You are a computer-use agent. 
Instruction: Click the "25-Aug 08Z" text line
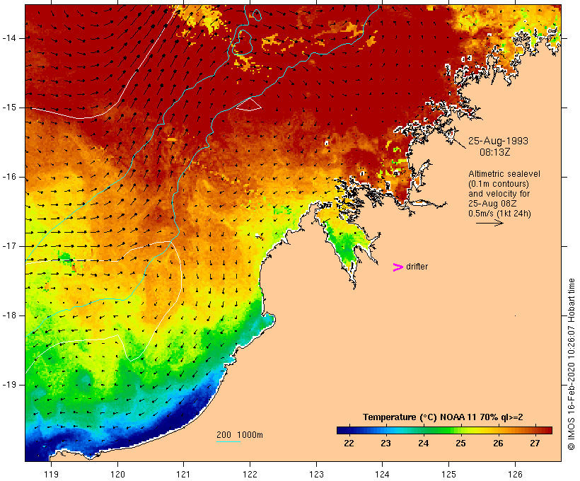[x=492, y=204]
